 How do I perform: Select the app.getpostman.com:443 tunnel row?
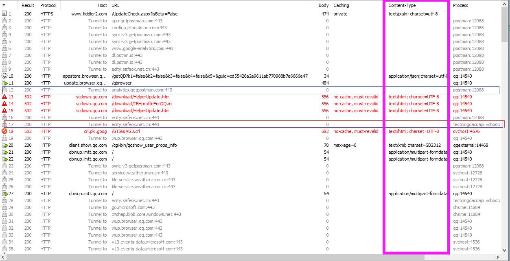251,21
